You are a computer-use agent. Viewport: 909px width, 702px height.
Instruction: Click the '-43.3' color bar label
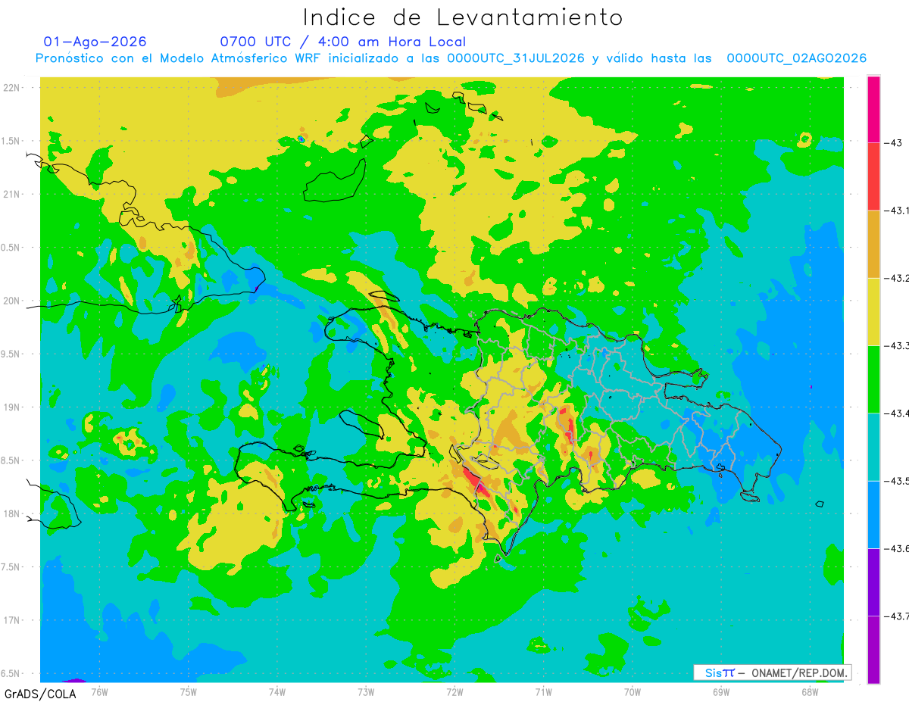click(x=896, y=345)
